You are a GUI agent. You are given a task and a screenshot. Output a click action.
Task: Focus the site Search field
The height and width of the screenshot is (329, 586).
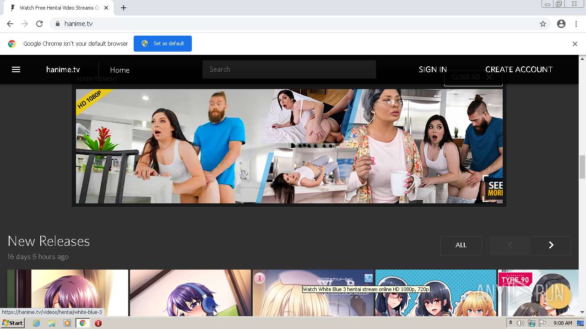(x=289, y=69)
